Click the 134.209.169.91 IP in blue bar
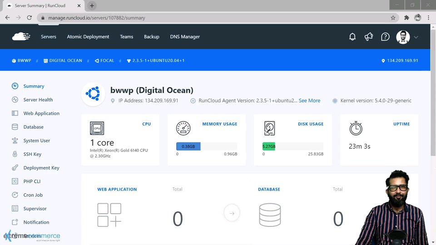 click(x=400, y=60)
